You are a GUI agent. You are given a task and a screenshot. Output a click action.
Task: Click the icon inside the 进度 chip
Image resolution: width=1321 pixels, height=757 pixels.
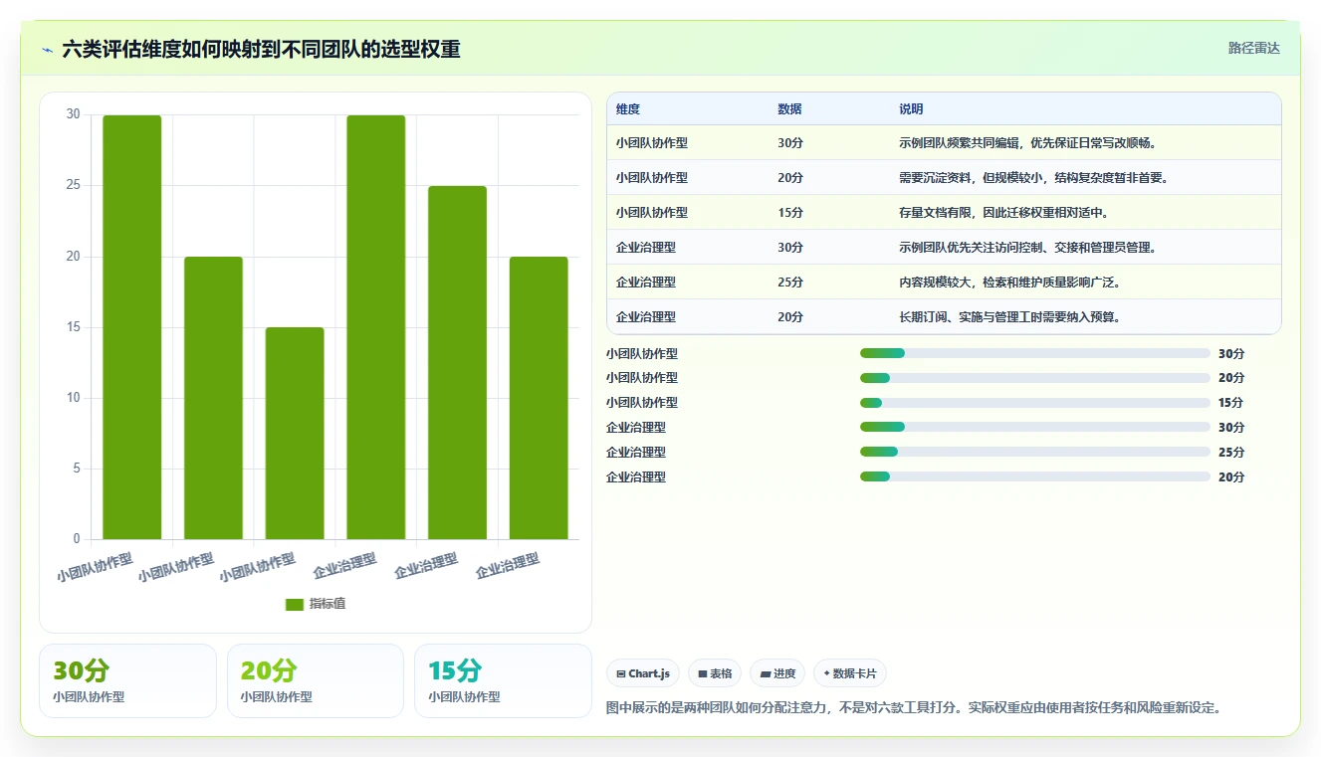coord(765,673)
